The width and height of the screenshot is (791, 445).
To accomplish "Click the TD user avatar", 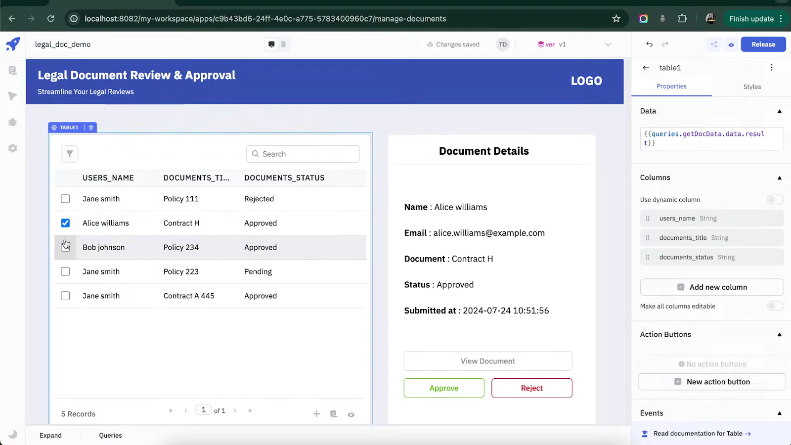I will [x=503, y=44].
